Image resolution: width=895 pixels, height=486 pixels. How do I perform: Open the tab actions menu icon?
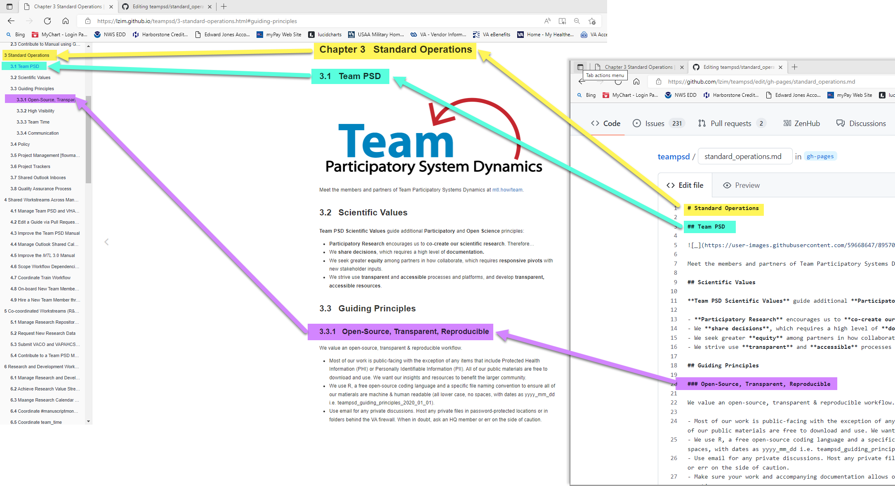[x=9, y=7]
